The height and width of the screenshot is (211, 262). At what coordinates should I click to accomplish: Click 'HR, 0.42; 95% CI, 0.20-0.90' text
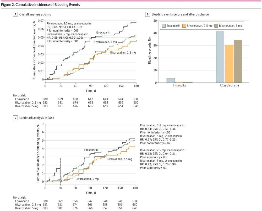coord(158,164)
